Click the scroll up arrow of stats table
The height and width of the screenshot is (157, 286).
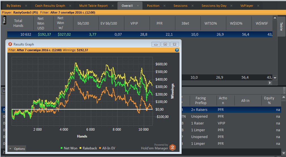[x=274, y=18]
